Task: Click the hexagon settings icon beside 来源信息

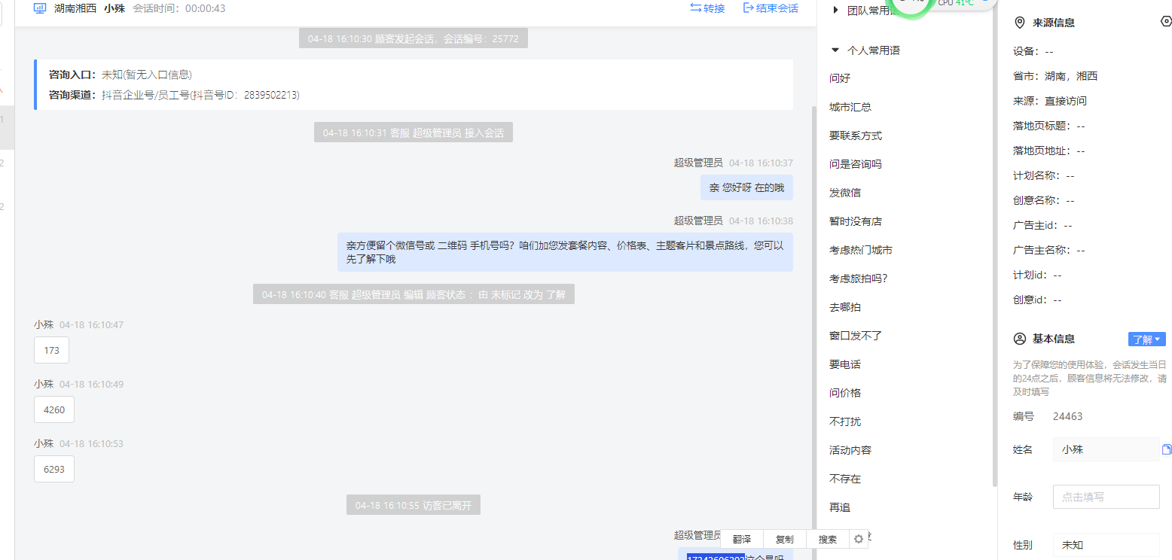Action: pos(1166,22)
